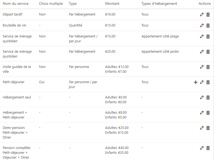Screen dimensions: 214x161
Task: Edit ménage service for Appartement côté plage
Action: click(202, 36)
